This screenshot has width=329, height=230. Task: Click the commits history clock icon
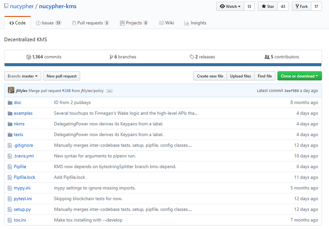(28, 57)
